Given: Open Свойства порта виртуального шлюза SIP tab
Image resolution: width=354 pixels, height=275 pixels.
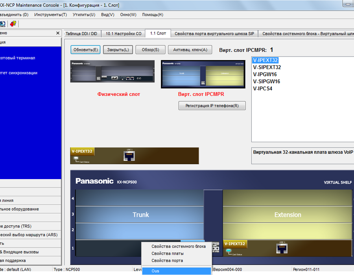Looking at the screenshot, I should point(214,34).
